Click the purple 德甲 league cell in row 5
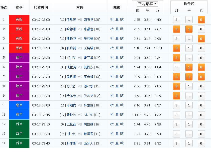Viewport: 211px width, 152px height. pyautogui.click(x=19, y=58)
